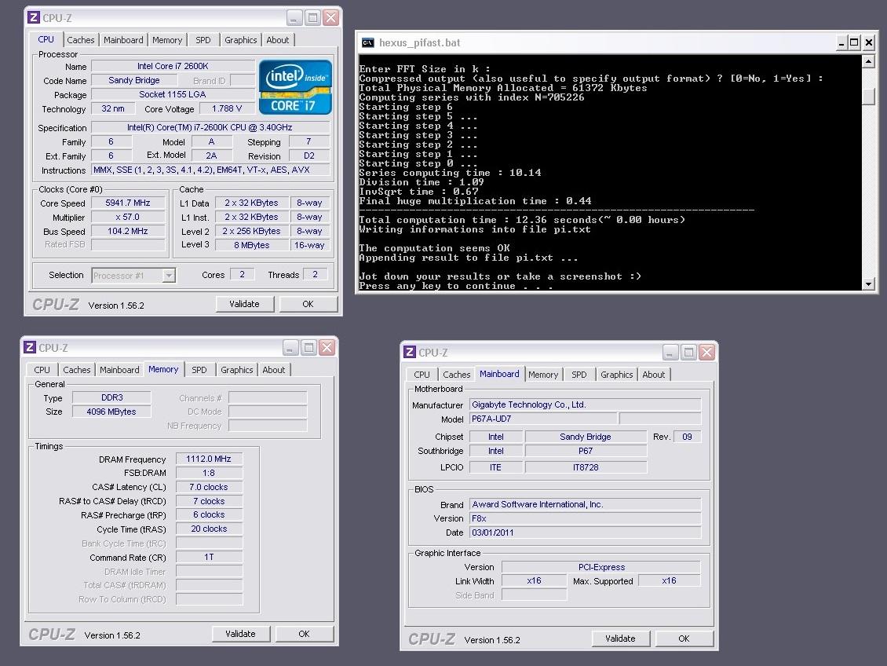887x666 pixels.
Task: Click BIOS Date value 03/01/2011
Action: coord(585,532)
